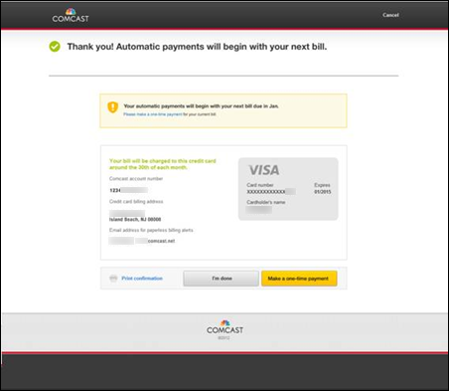The width and height of the screenshot is (449, 391).
Task: Click the blurred cardholder's name field
Action: (259, 210)
